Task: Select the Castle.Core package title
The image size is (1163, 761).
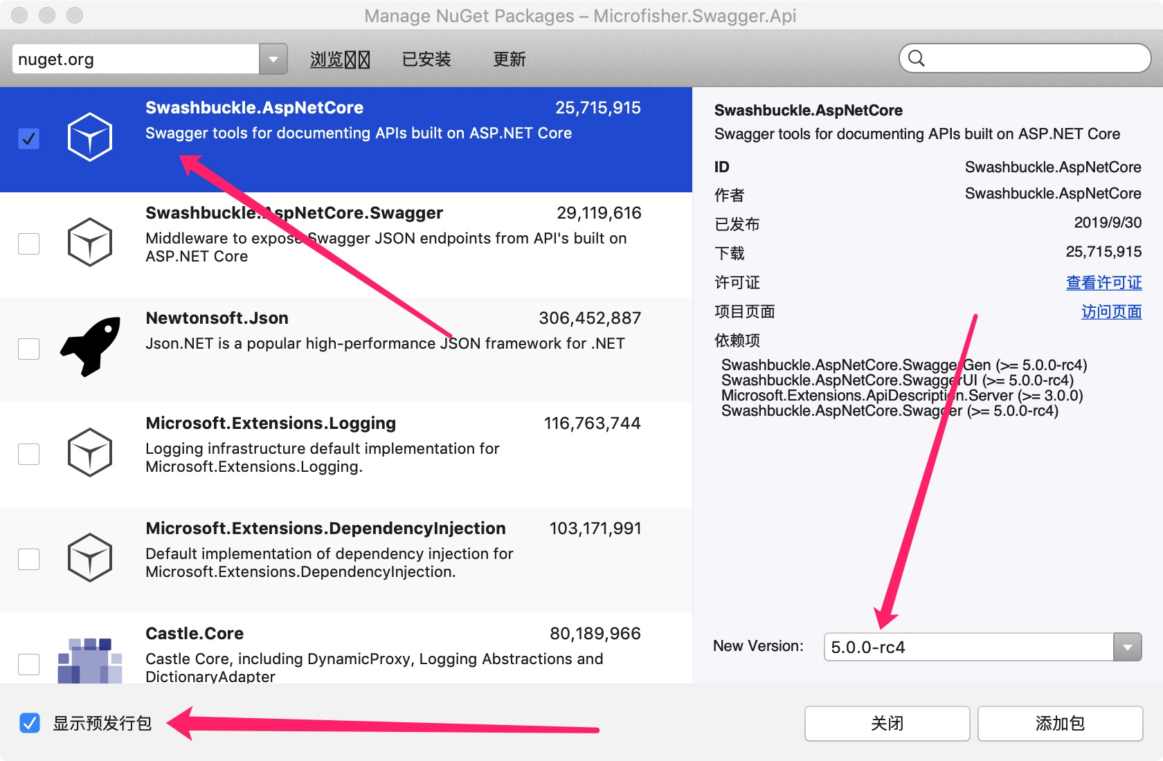Action: pos(195,634)
